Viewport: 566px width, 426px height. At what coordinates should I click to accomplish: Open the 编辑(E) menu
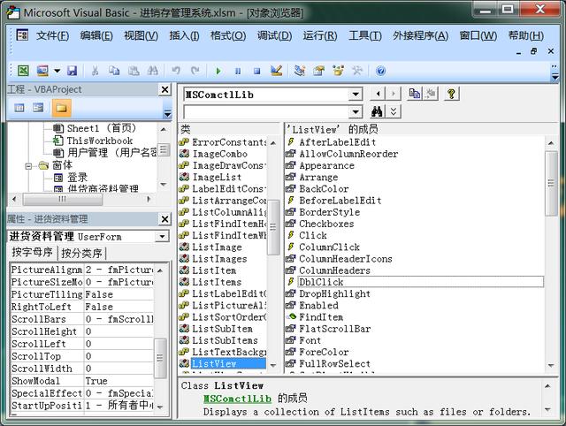(96, 35)
